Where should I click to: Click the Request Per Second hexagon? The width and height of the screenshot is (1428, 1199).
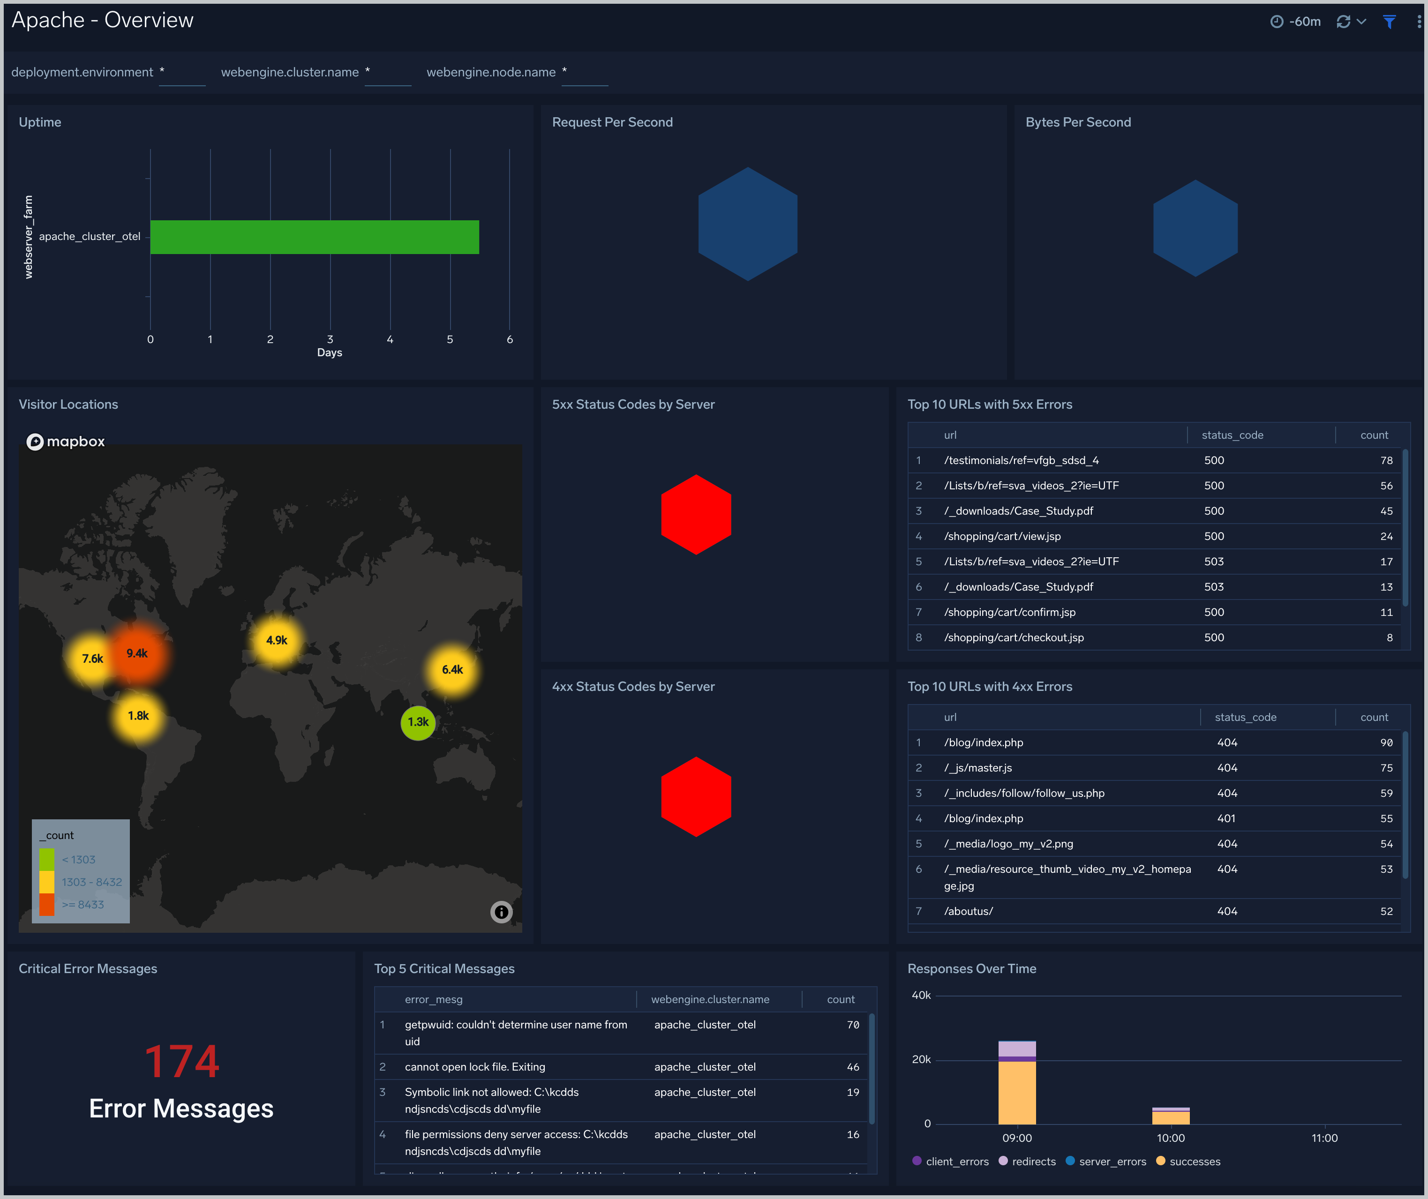(748, 225)
